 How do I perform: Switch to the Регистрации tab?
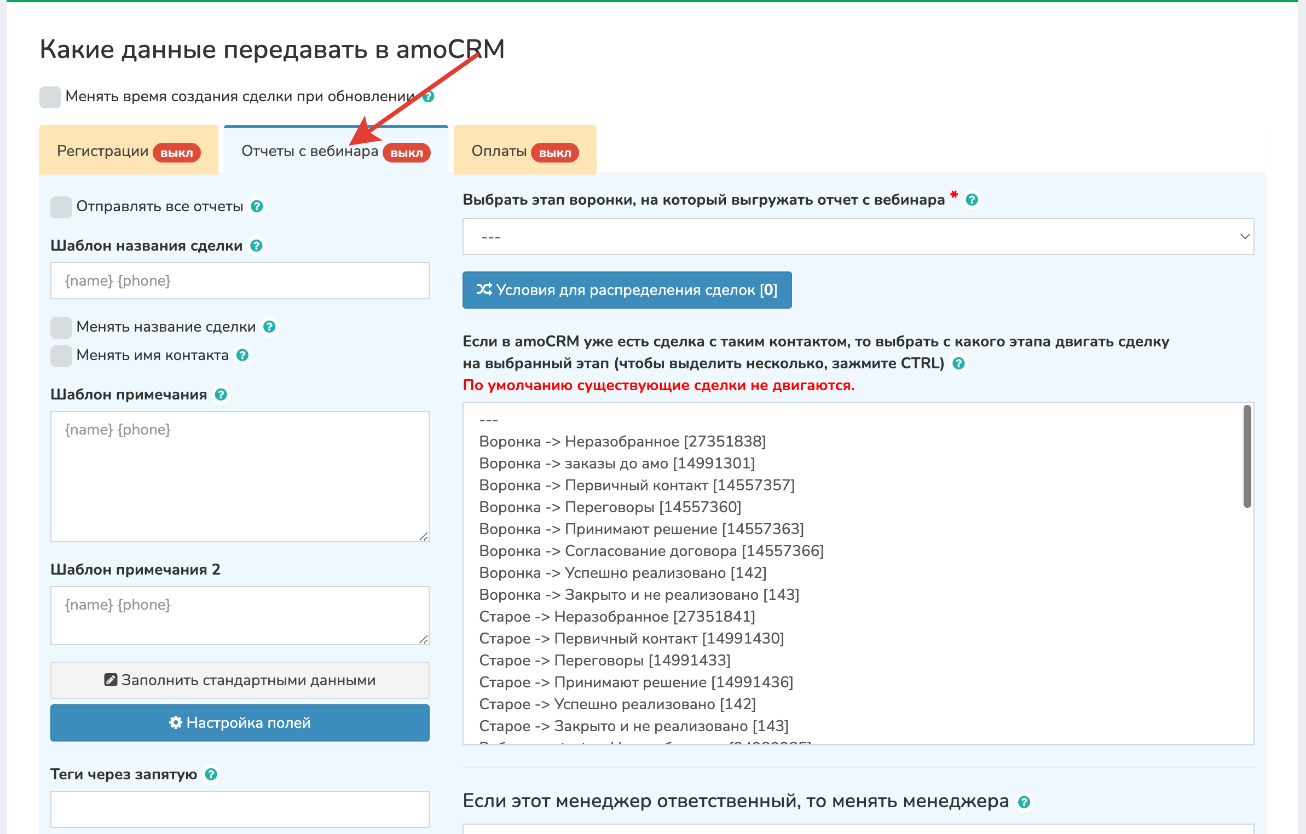coord(129,151)
